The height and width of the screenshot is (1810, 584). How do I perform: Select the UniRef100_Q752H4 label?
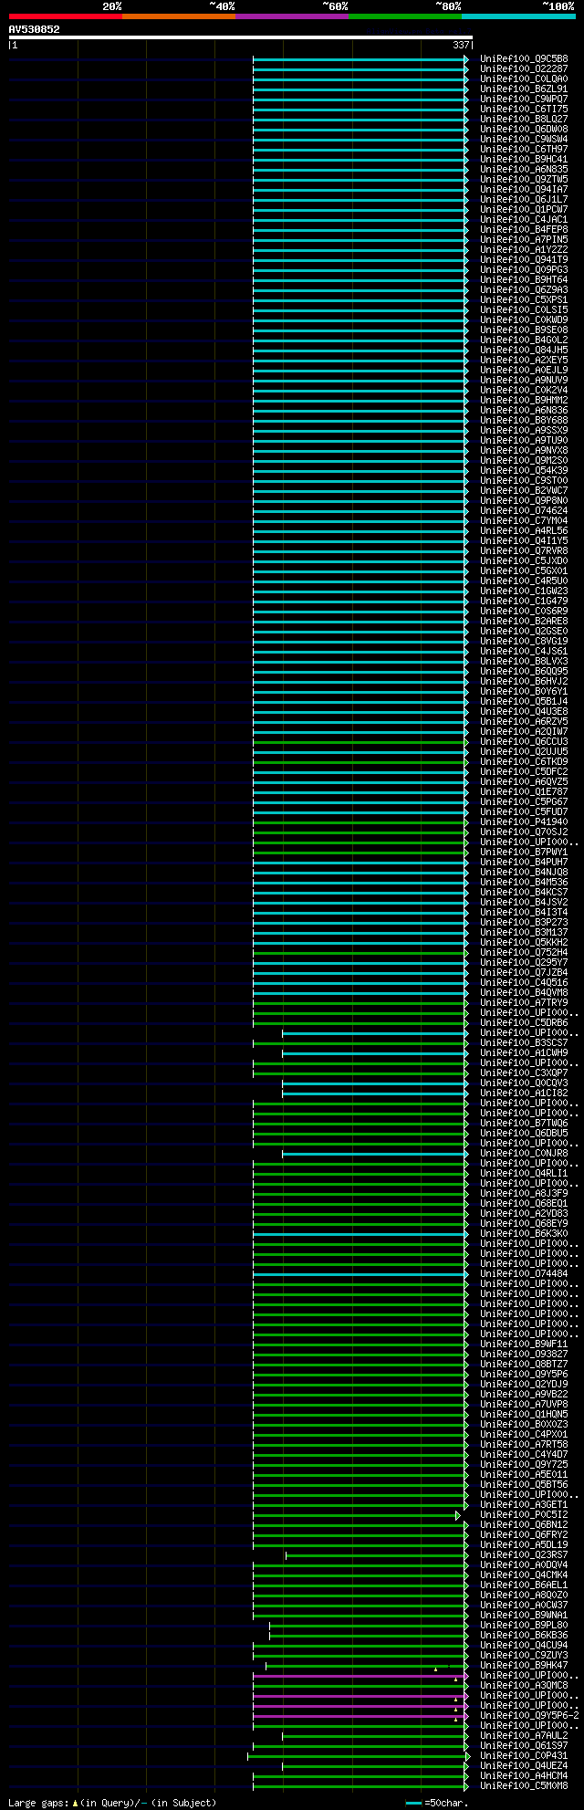coord(524,952)
